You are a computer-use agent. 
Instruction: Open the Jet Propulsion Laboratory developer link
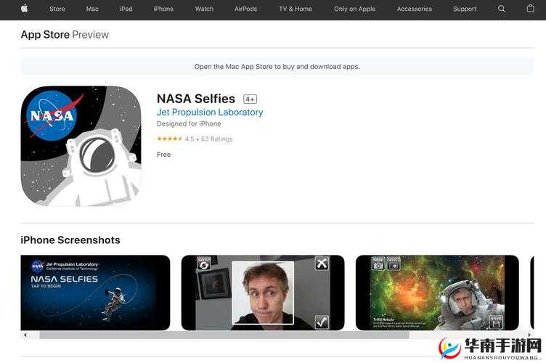(x=210, y=113)
